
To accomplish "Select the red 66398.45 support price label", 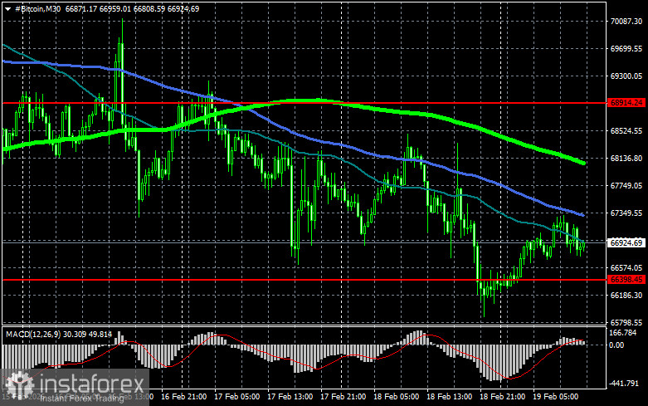I will click(626, 280).
